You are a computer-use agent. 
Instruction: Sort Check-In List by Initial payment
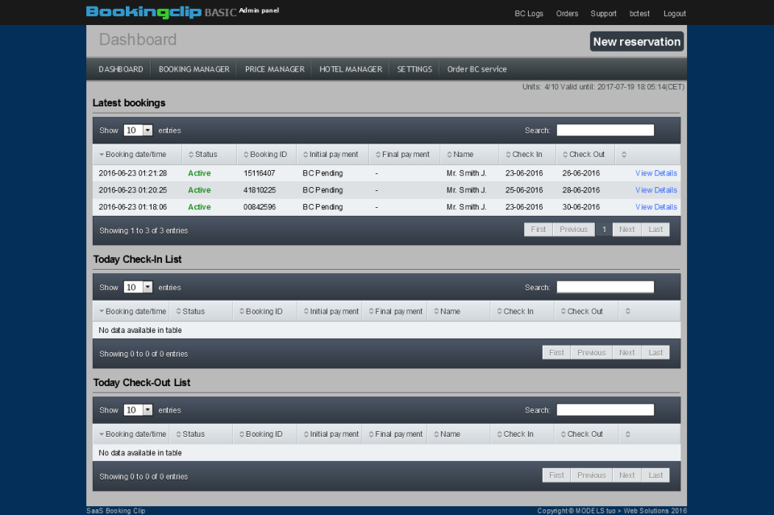334,312
